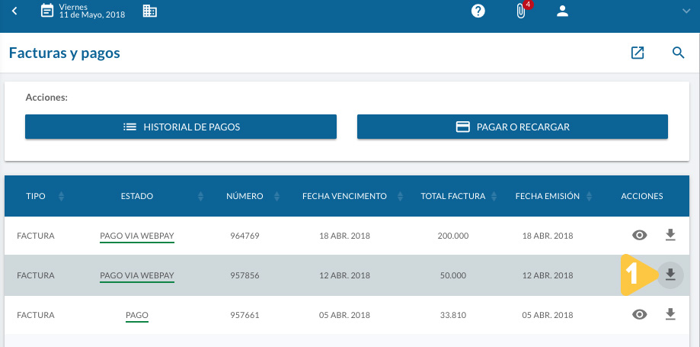Viewport: 700px width, 347px height.
Task: View invoice 964769 with eye icon
Action: pyautogui.click(x=640, y=235)
